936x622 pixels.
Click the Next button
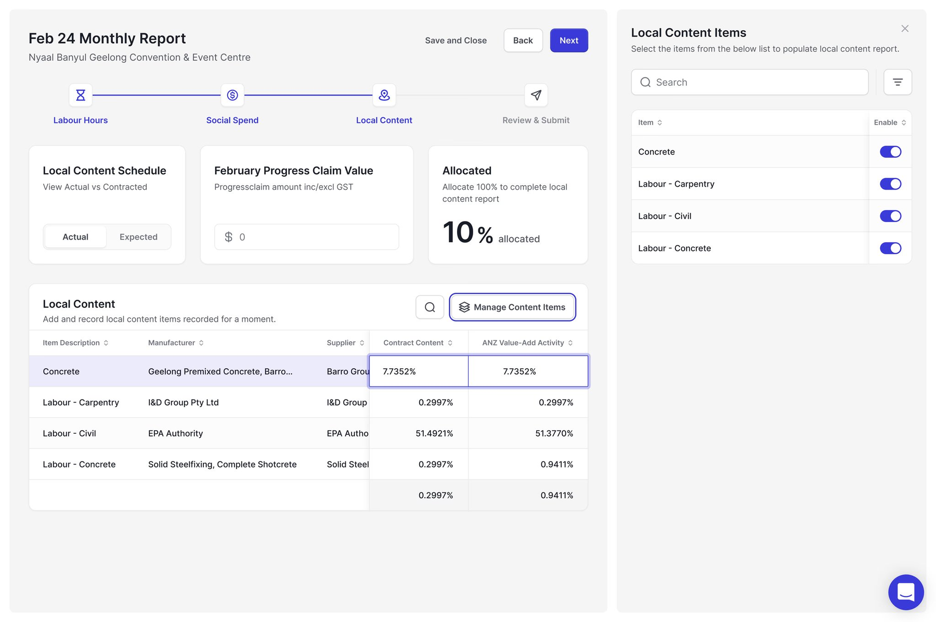(569, 41)
